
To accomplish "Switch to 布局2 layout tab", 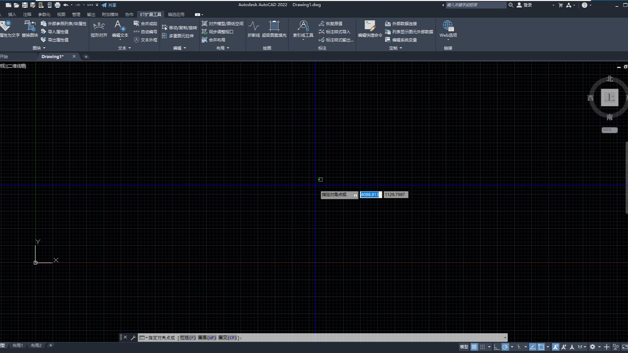I will tap(37, 346).
